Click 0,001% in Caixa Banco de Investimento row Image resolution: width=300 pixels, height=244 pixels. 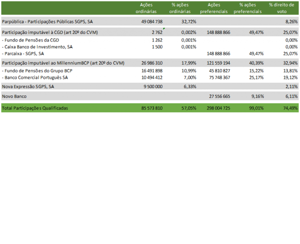pos(189,47)
